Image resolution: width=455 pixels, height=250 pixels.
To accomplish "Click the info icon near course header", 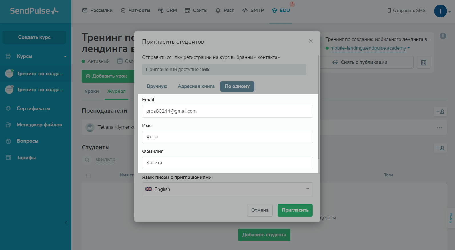I will tap(443, 36).
